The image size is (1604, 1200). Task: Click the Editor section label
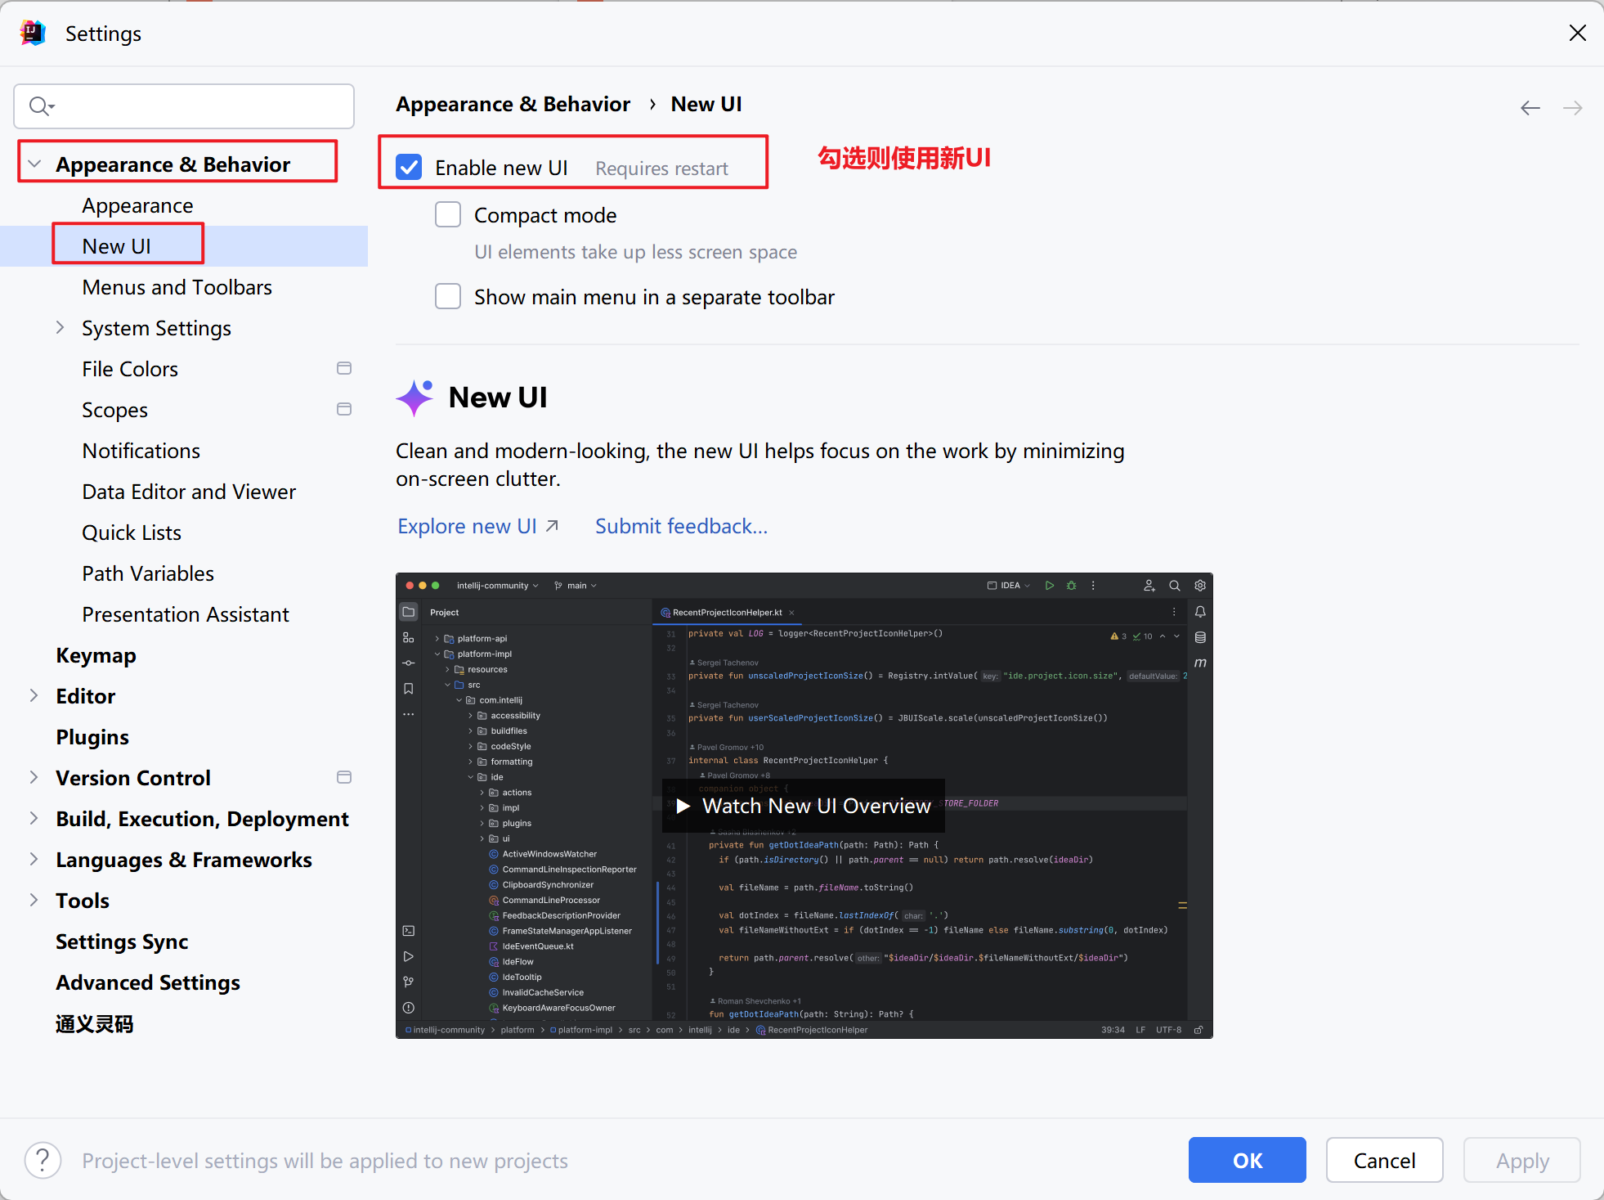tap(86, 696)
